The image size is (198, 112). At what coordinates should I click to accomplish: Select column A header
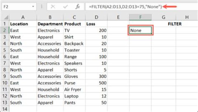(x=23, y=17)
